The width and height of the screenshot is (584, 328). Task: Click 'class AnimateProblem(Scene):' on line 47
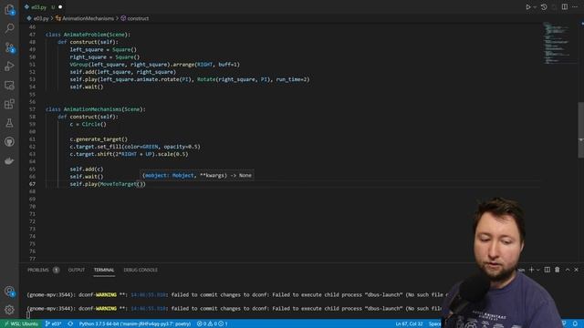(x=88, y=35)
